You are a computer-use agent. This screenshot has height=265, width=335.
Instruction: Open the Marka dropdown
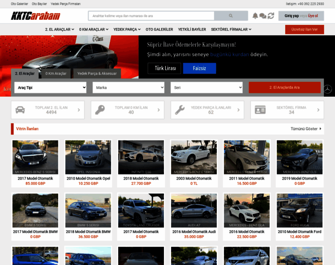[128, 87]
